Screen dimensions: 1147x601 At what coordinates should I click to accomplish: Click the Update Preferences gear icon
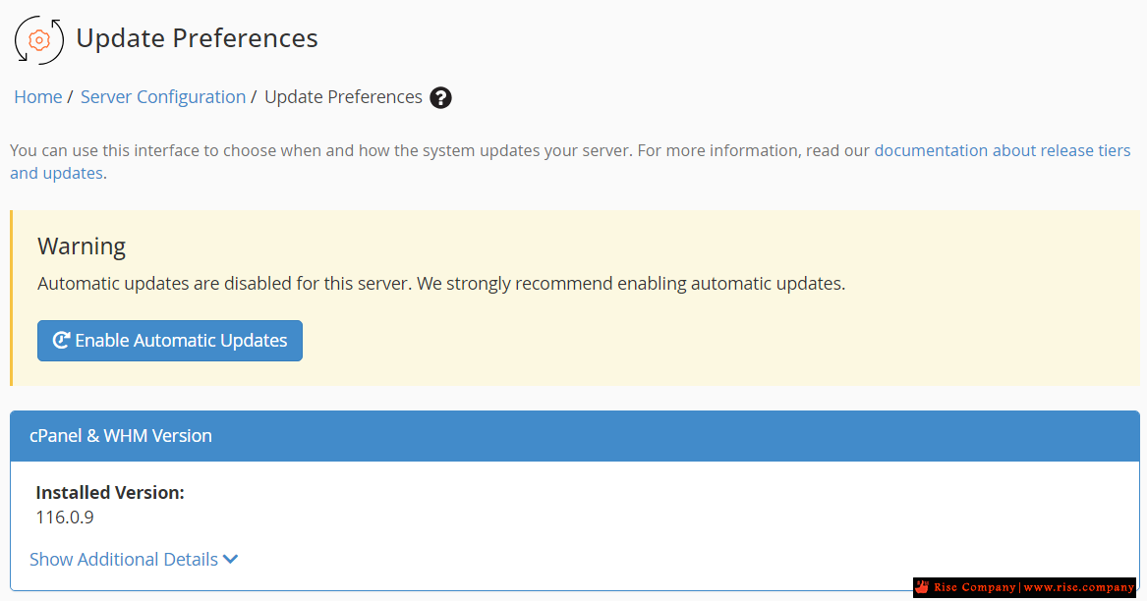(x=39, y=39)
